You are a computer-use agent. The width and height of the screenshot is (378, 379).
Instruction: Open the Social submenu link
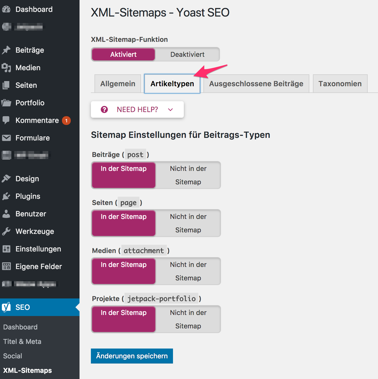(13, 356)
